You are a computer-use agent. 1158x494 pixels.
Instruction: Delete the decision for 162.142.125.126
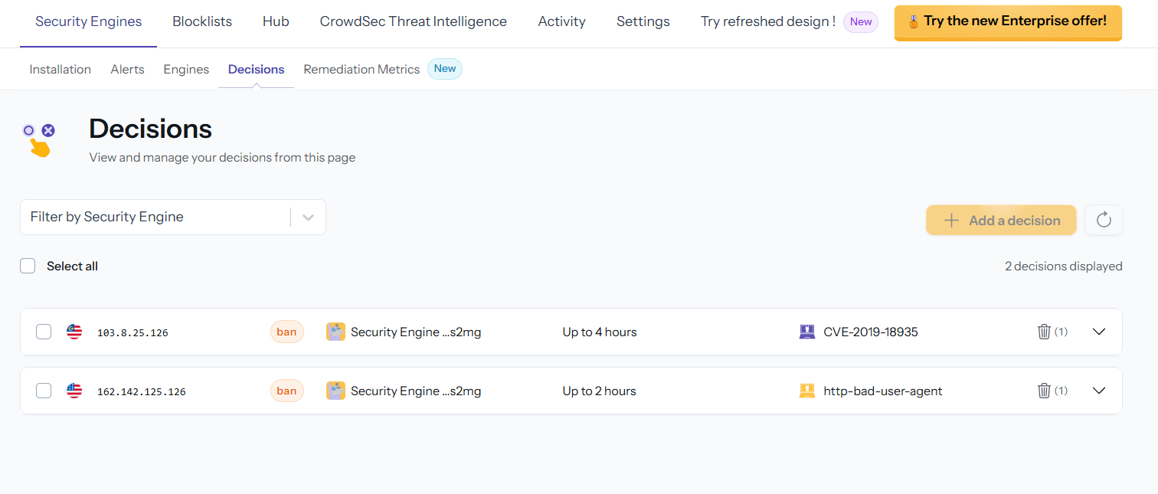(1044, 391)
